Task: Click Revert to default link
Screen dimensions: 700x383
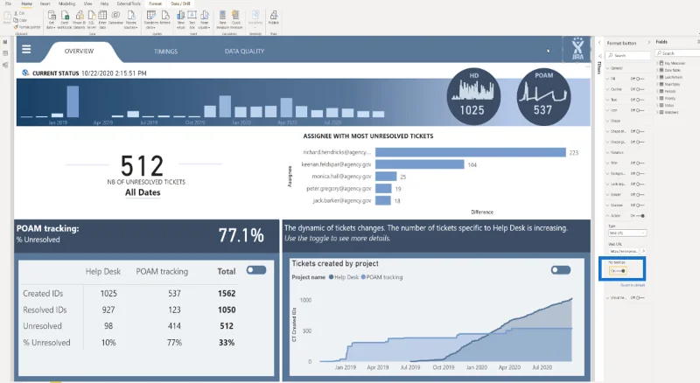Action: (633, 285)
